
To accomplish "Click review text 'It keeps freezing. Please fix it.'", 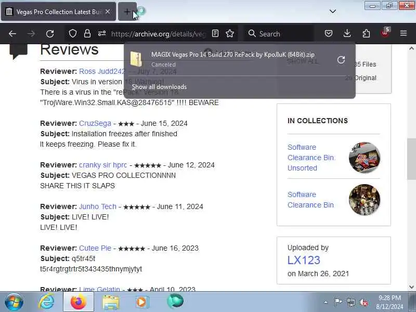I will tap(88, 145).
